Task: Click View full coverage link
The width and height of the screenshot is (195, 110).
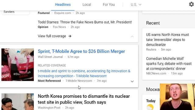Action: pos(52,36)
